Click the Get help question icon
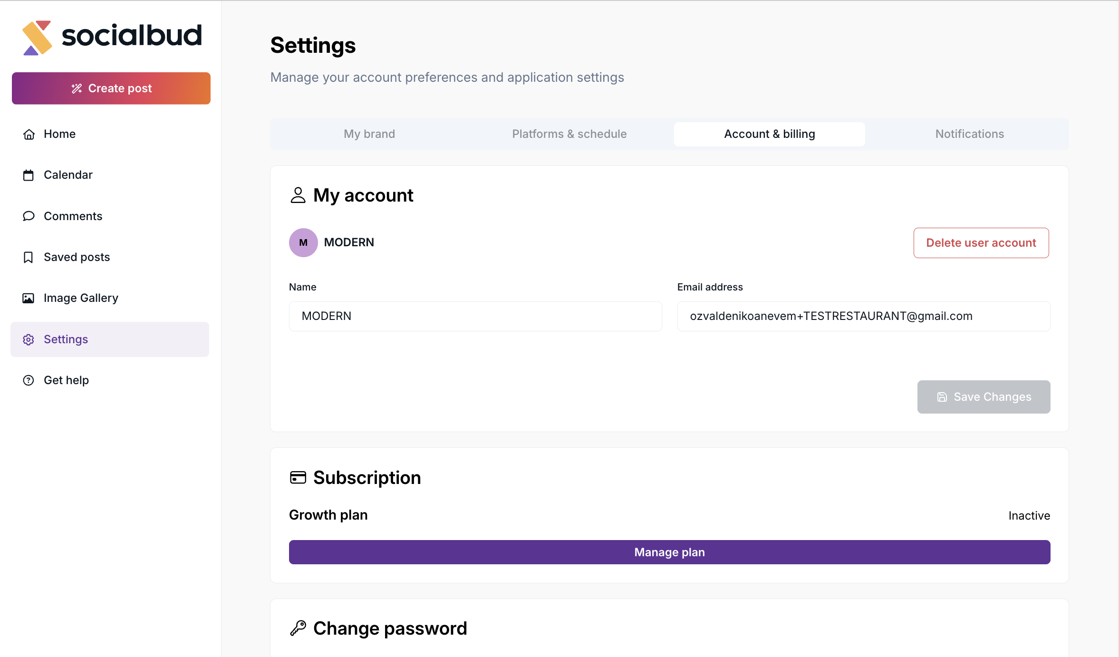The image size is (1119, 657). click(x=29, y=380)
